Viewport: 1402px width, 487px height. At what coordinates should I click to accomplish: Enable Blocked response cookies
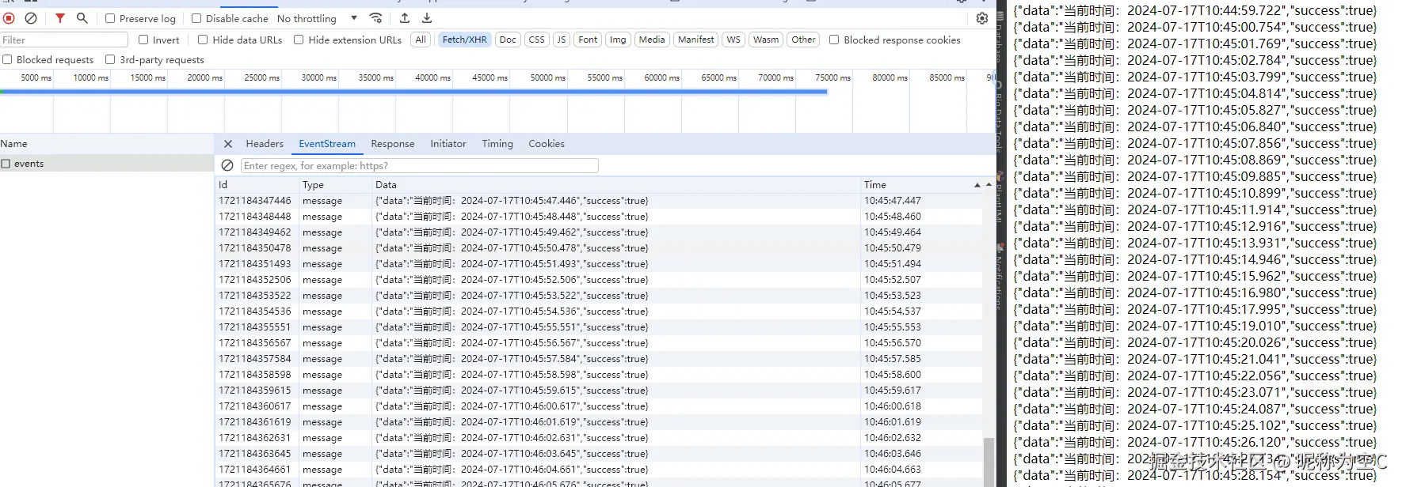(x=834, y=40)
